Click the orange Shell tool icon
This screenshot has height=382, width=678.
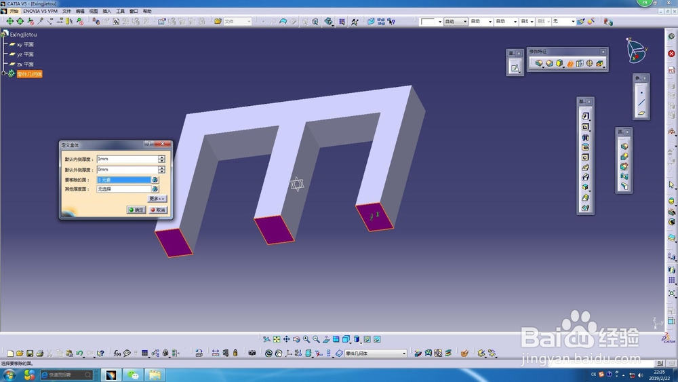tap(570, 64)
